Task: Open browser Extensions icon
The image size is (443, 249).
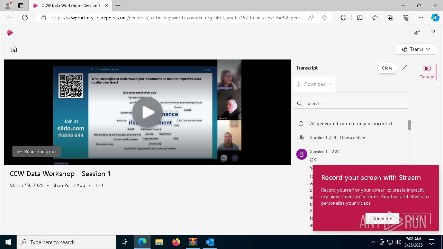Action: [343, 18]
